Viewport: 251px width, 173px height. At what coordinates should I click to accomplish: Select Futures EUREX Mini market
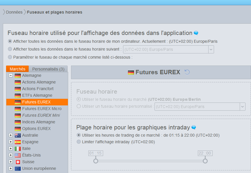click(x=41, y=115)
